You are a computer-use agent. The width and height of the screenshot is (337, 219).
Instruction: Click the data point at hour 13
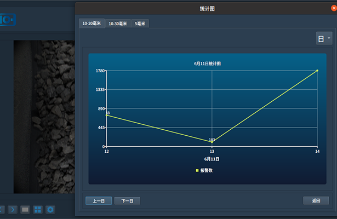tap(212, 142)
